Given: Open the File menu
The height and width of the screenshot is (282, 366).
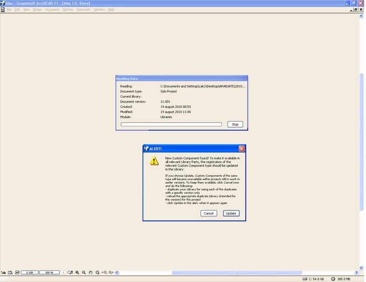Looking at the screenshot, I should tap(9, 10).
